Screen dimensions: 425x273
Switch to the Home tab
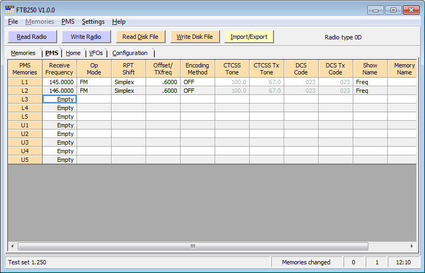73,53
